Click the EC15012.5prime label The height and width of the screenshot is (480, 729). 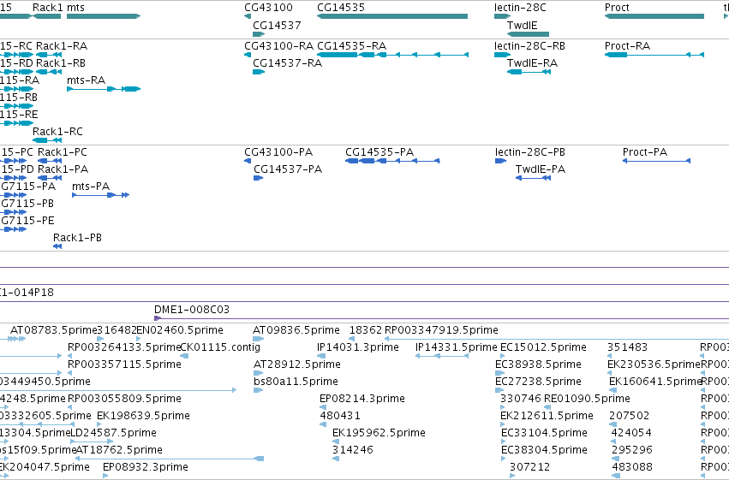[x=543, y=347]
